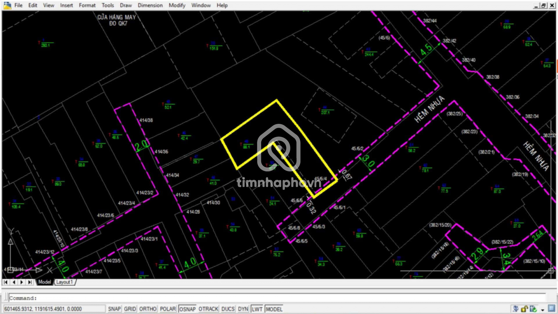The width and height of the screenshot is (558, 314).
Task: Toggle OTRACK object snap tracking
Action: tap(209, 309)
